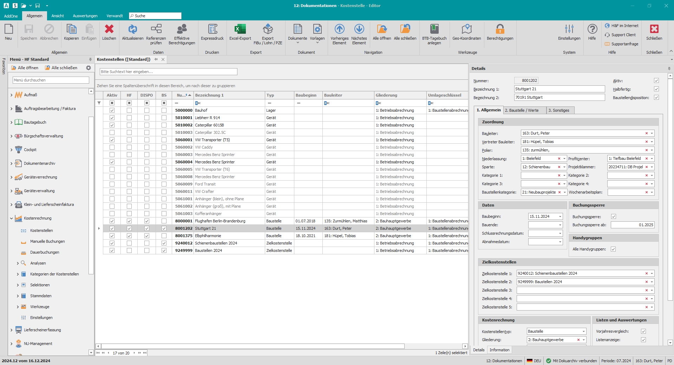
Task: Uncheck the Buchungssperre checkbox
Action: (x=613, y=217)
